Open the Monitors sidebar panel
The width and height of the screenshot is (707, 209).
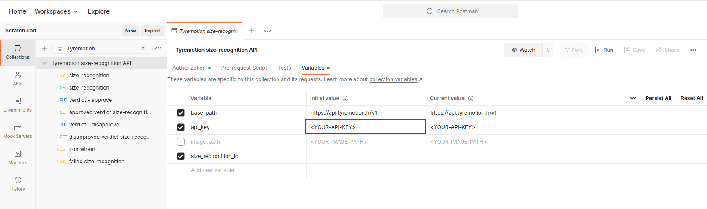tap(18, 157)
